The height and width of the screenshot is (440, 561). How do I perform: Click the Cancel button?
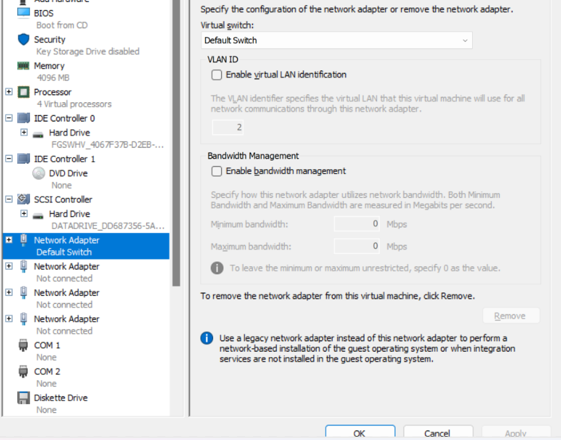pyautogui.click(x=438, y=432)
